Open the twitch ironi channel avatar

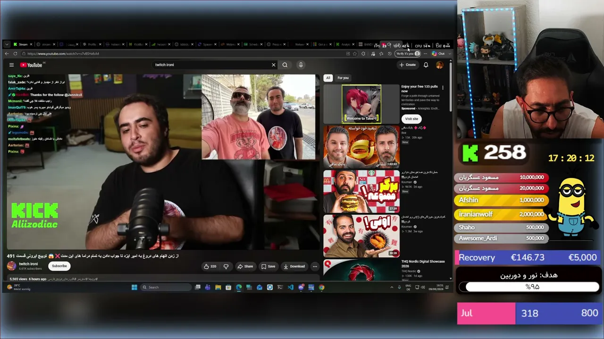pyautogui.click(x=11, y=266)
